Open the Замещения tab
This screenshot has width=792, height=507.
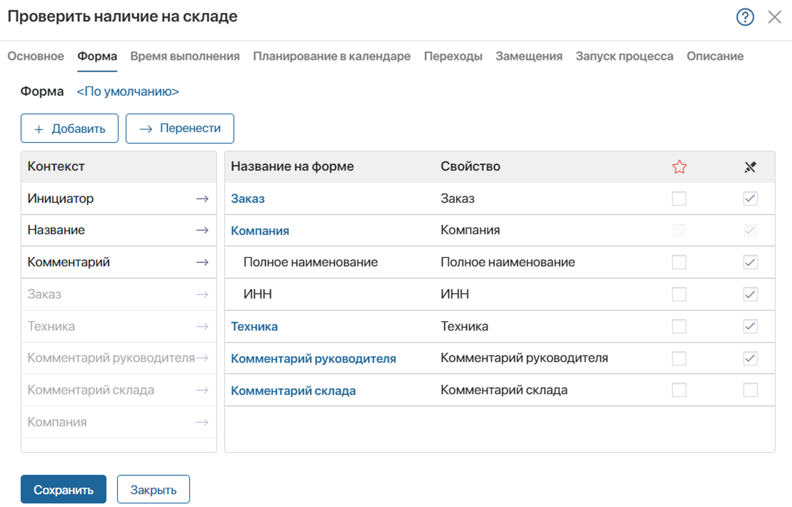529,56
